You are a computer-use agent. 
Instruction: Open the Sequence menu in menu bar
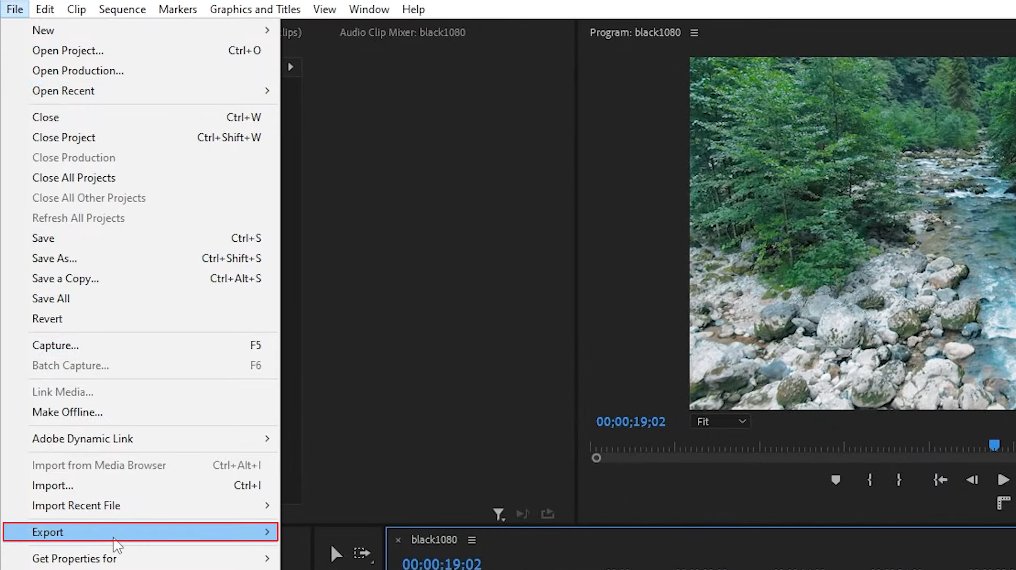[x=122, y=9]
